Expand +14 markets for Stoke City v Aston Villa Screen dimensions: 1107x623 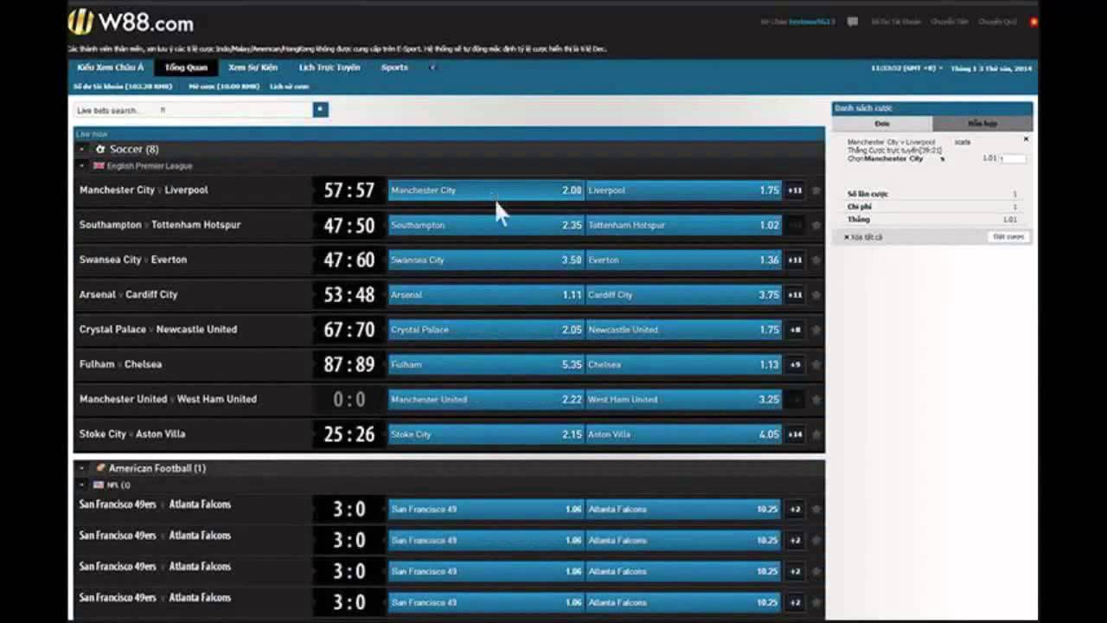point(795,434)
